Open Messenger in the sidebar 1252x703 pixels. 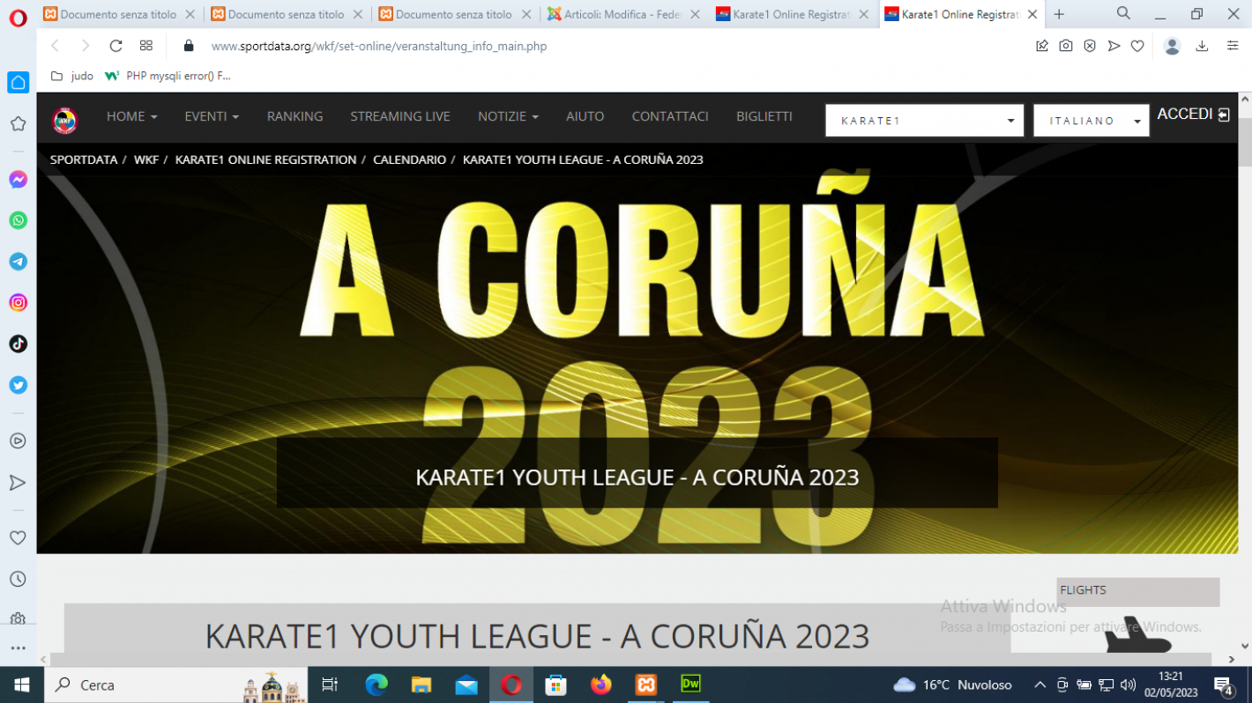[18, 180]
